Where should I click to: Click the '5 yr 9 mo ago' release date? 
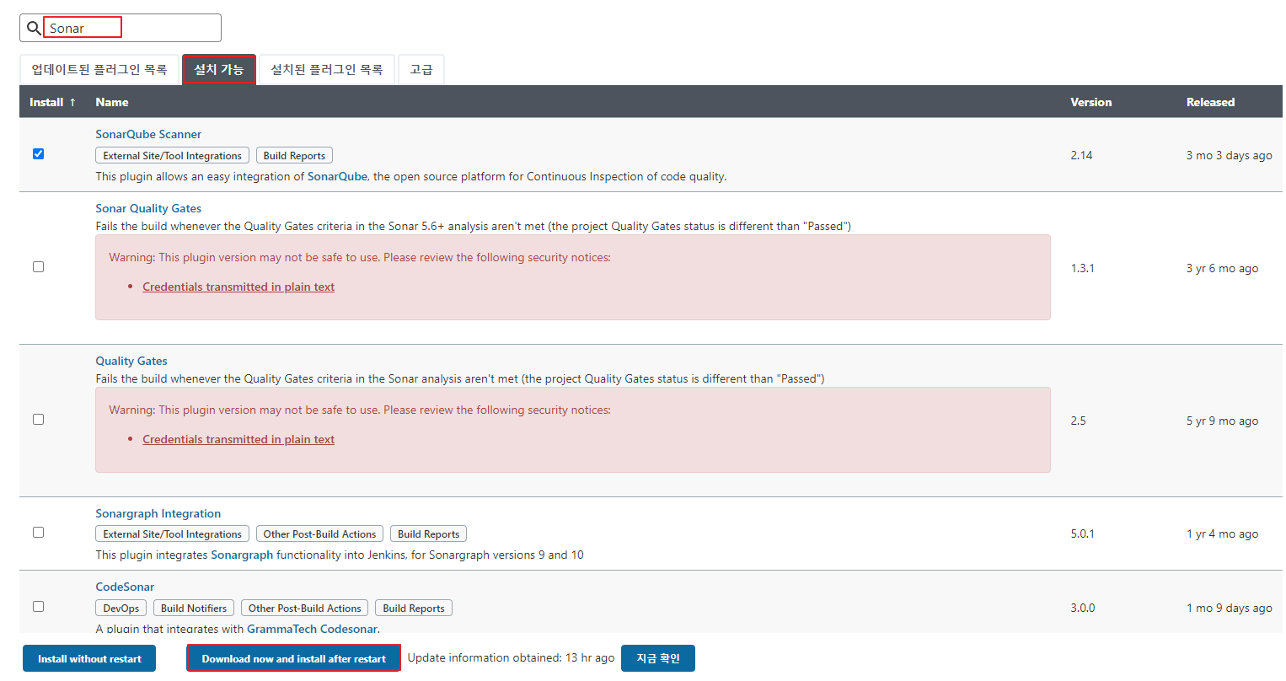pos(1222,421)
